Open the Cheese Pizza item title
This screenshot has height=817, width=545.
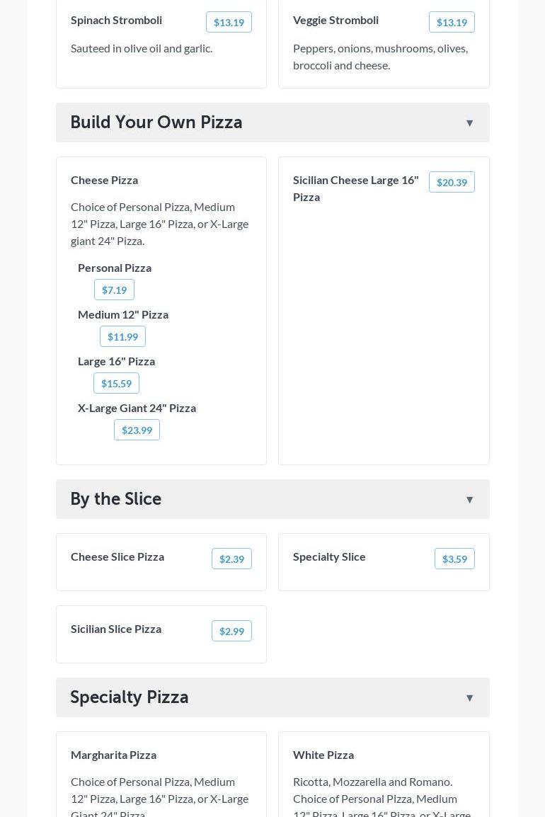104,180
